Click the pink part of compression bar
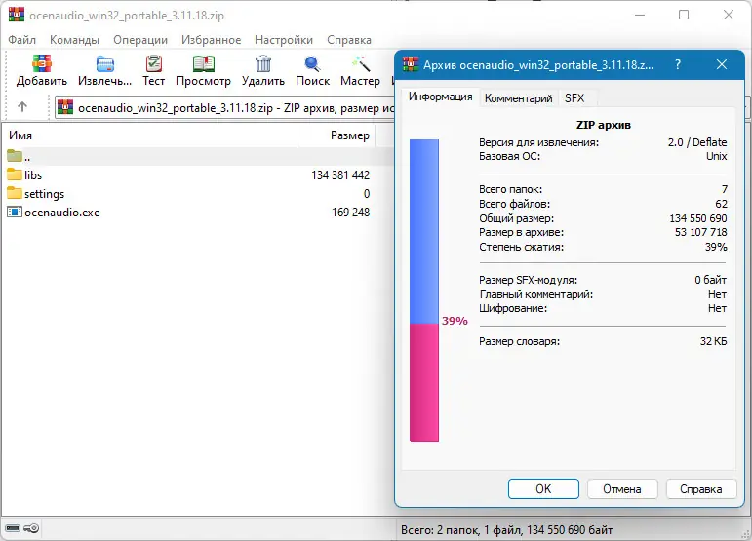 [424, 382]
